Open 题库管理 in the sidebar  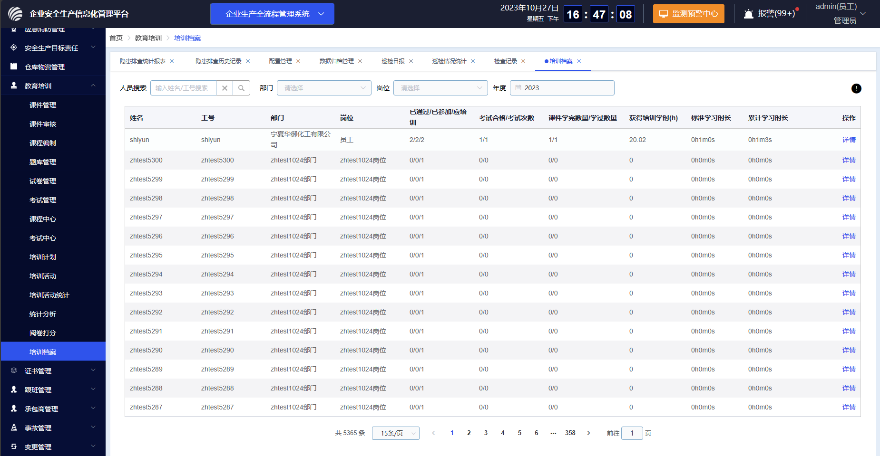(x=43, y=162)
